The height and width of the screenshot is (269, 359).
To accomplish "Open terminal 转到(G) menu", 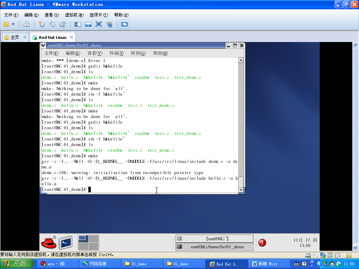I will coord(138,53).
